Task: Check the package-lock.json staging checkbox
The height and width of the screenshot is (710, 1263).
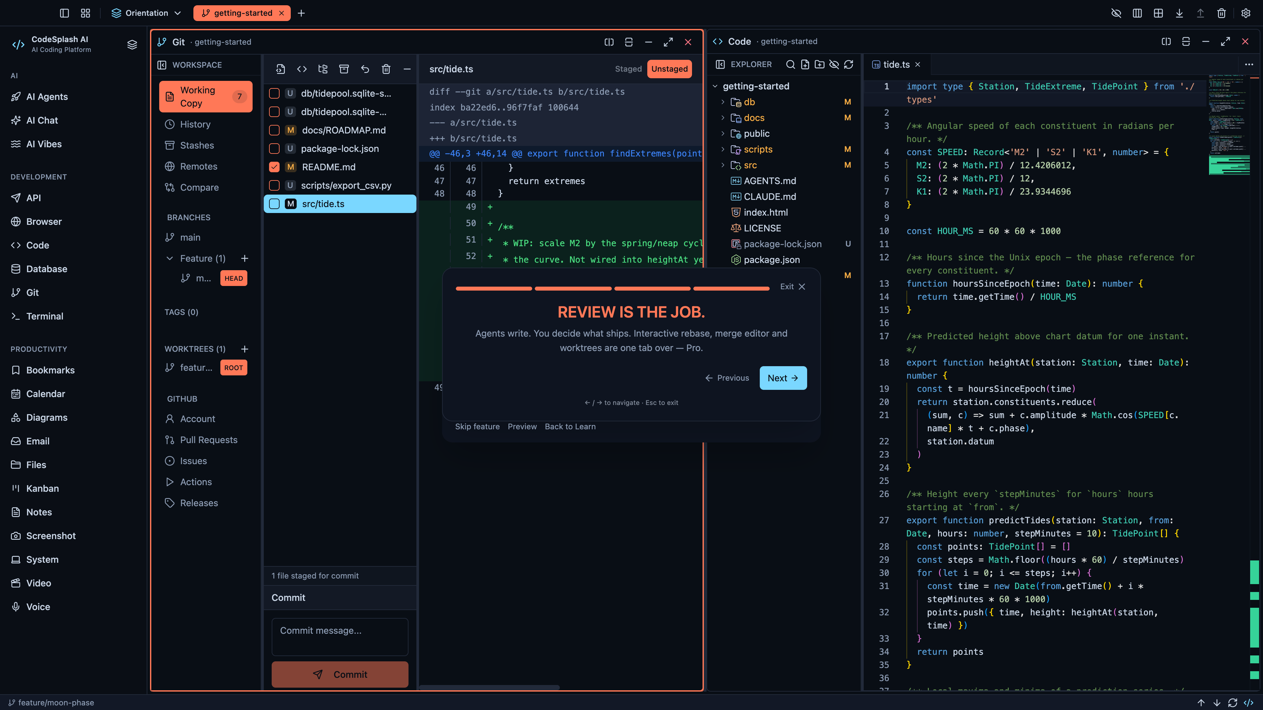Action: coord(274,149)
